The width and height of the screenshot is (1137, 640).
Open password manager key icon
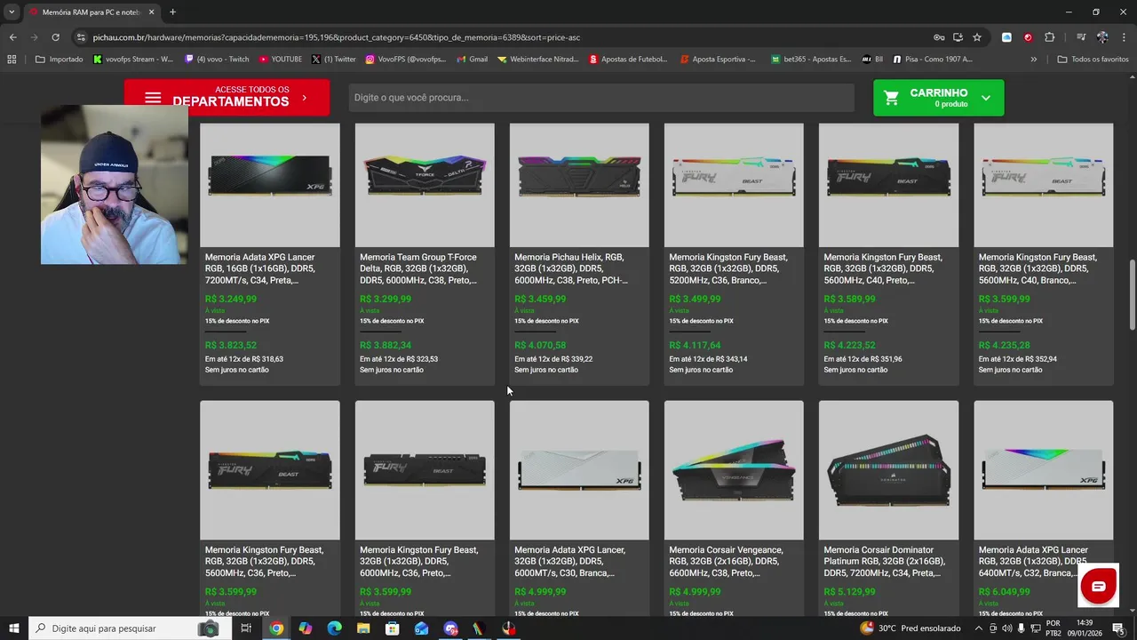pos(939,37)
